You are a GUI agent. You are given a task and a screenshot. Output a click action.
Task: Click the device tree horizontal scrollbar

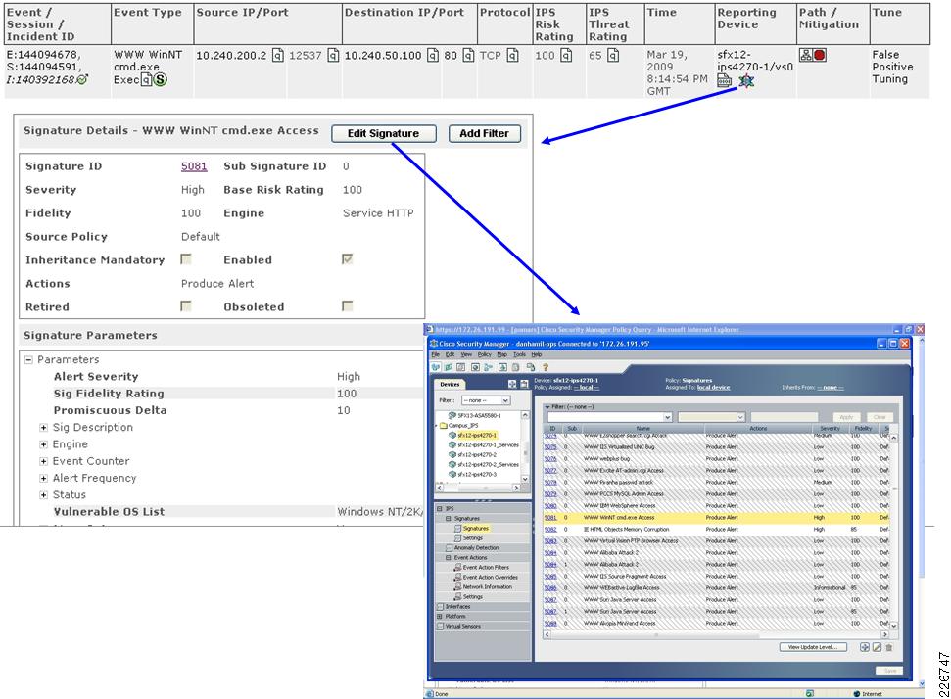pyautogui.click(x=479, y=488)
